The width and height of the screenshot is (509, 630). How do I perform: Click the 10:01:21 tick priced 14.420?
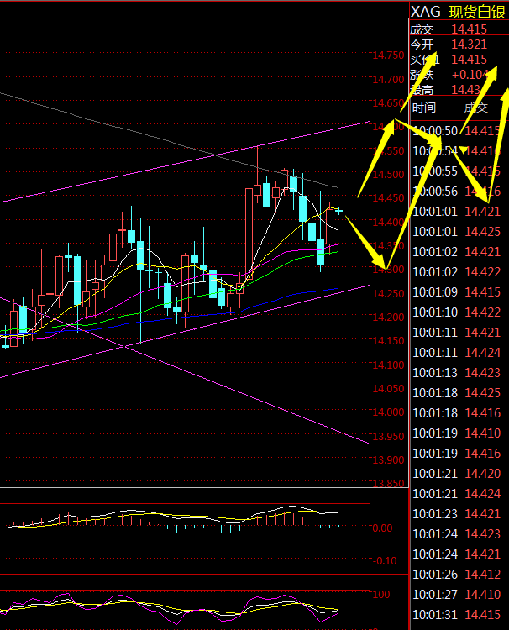456,473
